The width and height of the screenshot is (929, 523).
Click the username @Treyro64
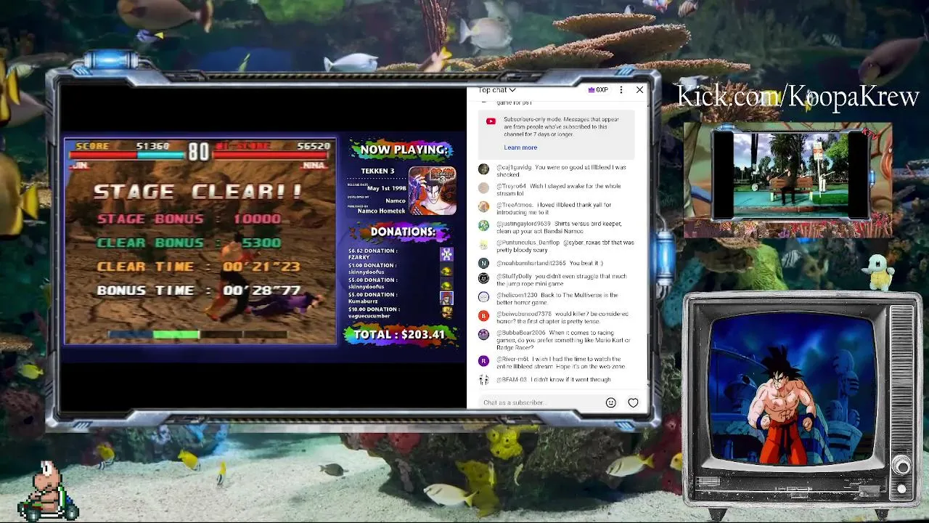[512, 186]
